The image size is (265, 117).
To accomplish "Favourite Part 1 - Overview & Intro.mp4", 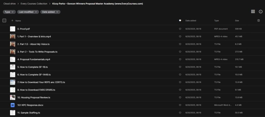I will [180, 37].
